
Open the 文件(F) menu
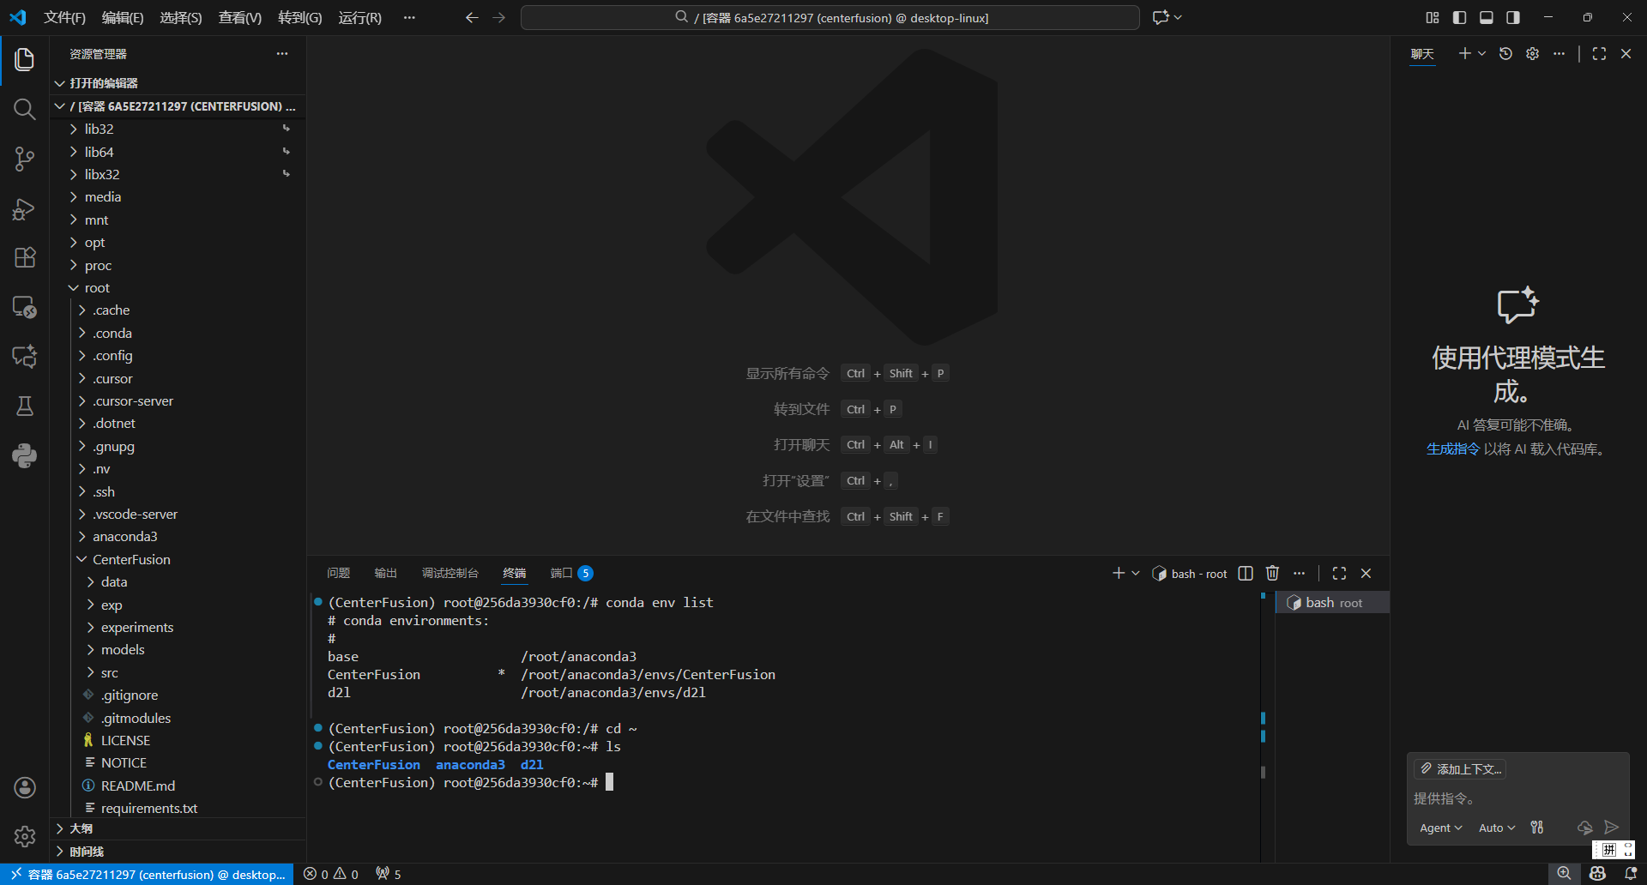click(x=64, y=17)
